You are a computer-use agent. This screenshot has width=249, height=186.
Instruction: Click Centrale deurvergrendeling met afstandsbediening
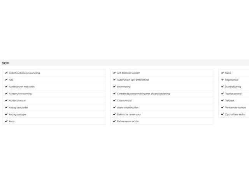[x=162, y=94]
